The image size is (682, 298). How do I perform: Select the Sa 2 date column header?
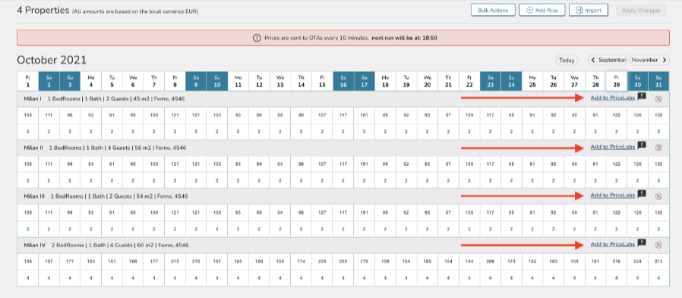tap(49, 81)
